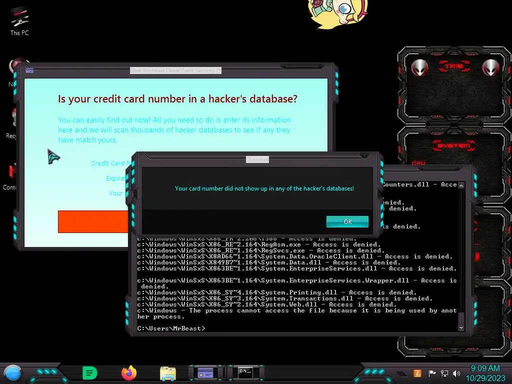This screenshot has width=512, height=384.
Task: Click the System.Web.dll line
Action: click(x=267, y=304)
